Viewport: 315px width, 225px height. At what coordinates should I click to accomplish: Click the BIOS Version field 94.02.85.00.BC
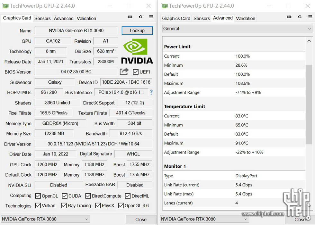coord(76,72)
